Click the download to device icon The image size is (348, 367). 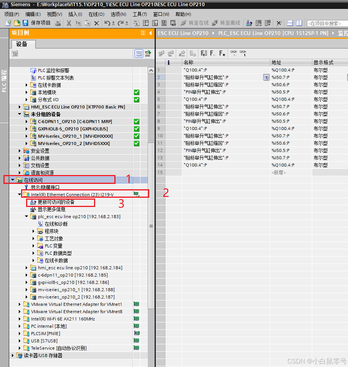[146, 23]
